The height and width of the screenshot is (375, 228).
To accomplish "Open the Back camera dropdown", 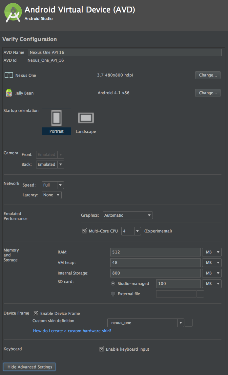I will coord(50,165).
